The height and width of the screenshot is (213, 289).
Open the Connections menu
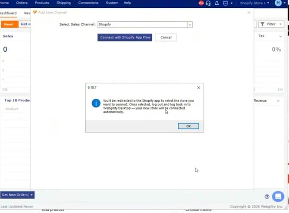pos(88,3)
